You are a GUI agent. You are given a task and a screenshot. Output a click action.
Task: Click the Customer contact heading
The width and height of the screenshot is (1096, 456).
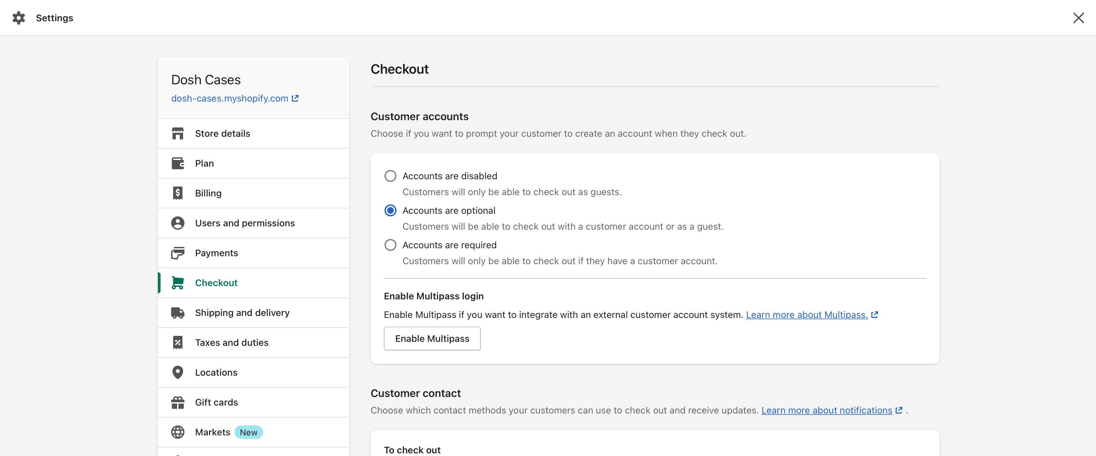[x=416, y=393]
